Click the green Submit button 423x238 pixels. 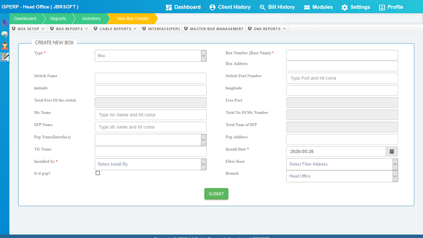pos(216,194)
